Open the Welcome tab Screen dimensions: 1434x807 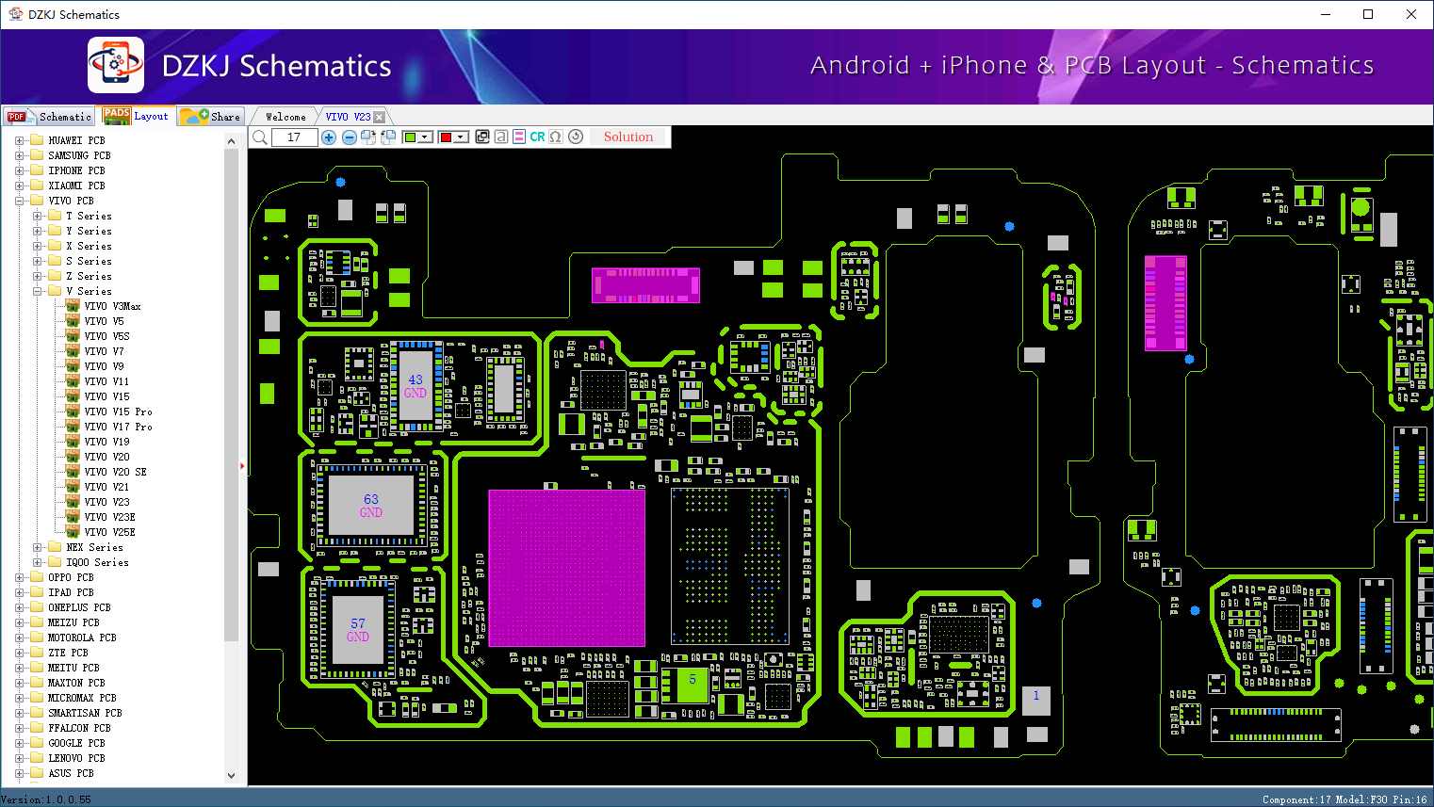285,117
